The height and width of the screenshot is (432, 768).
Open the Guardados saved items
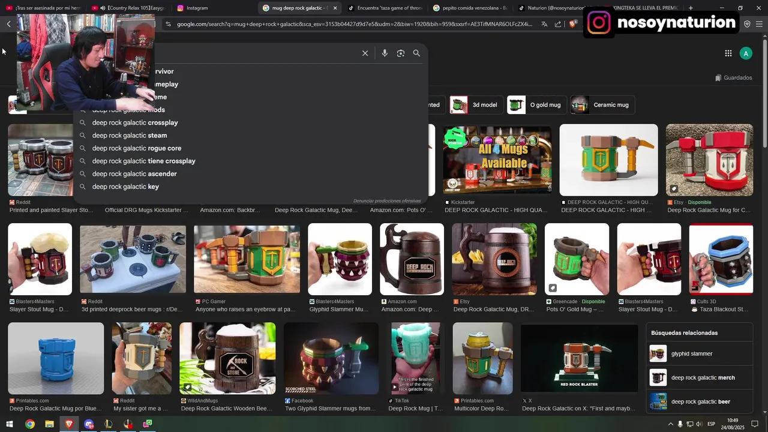coord(733,77)
